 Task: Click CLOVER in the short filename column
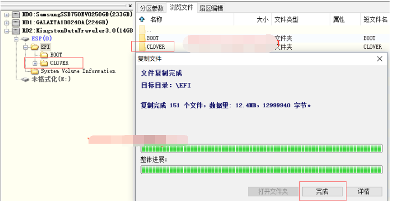coord(372,47)
